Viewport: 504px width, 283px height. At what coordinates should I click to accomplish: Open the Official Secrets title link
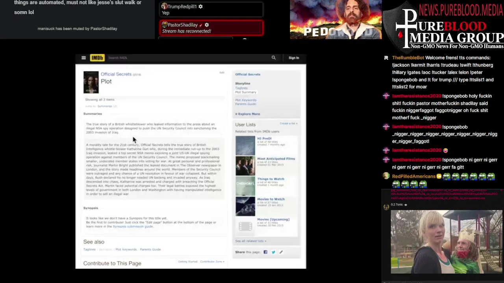116,74
